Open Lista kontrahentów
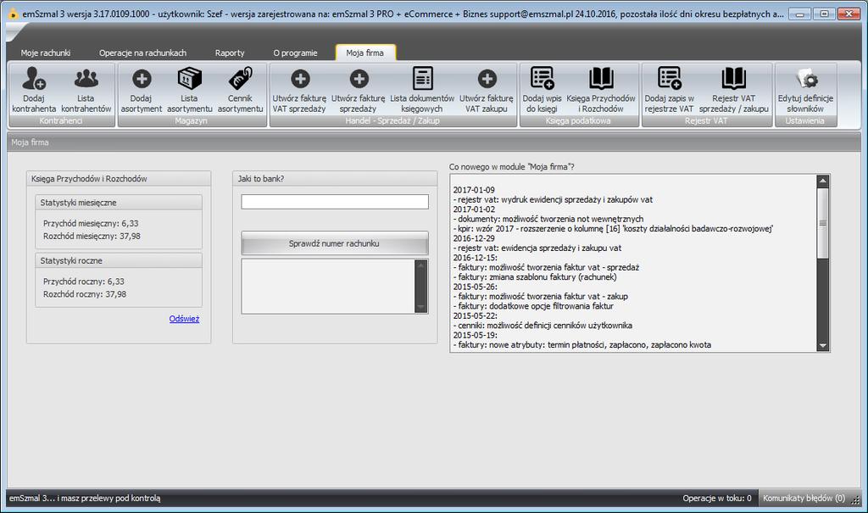The image size is (868, 513). [86, 90]
